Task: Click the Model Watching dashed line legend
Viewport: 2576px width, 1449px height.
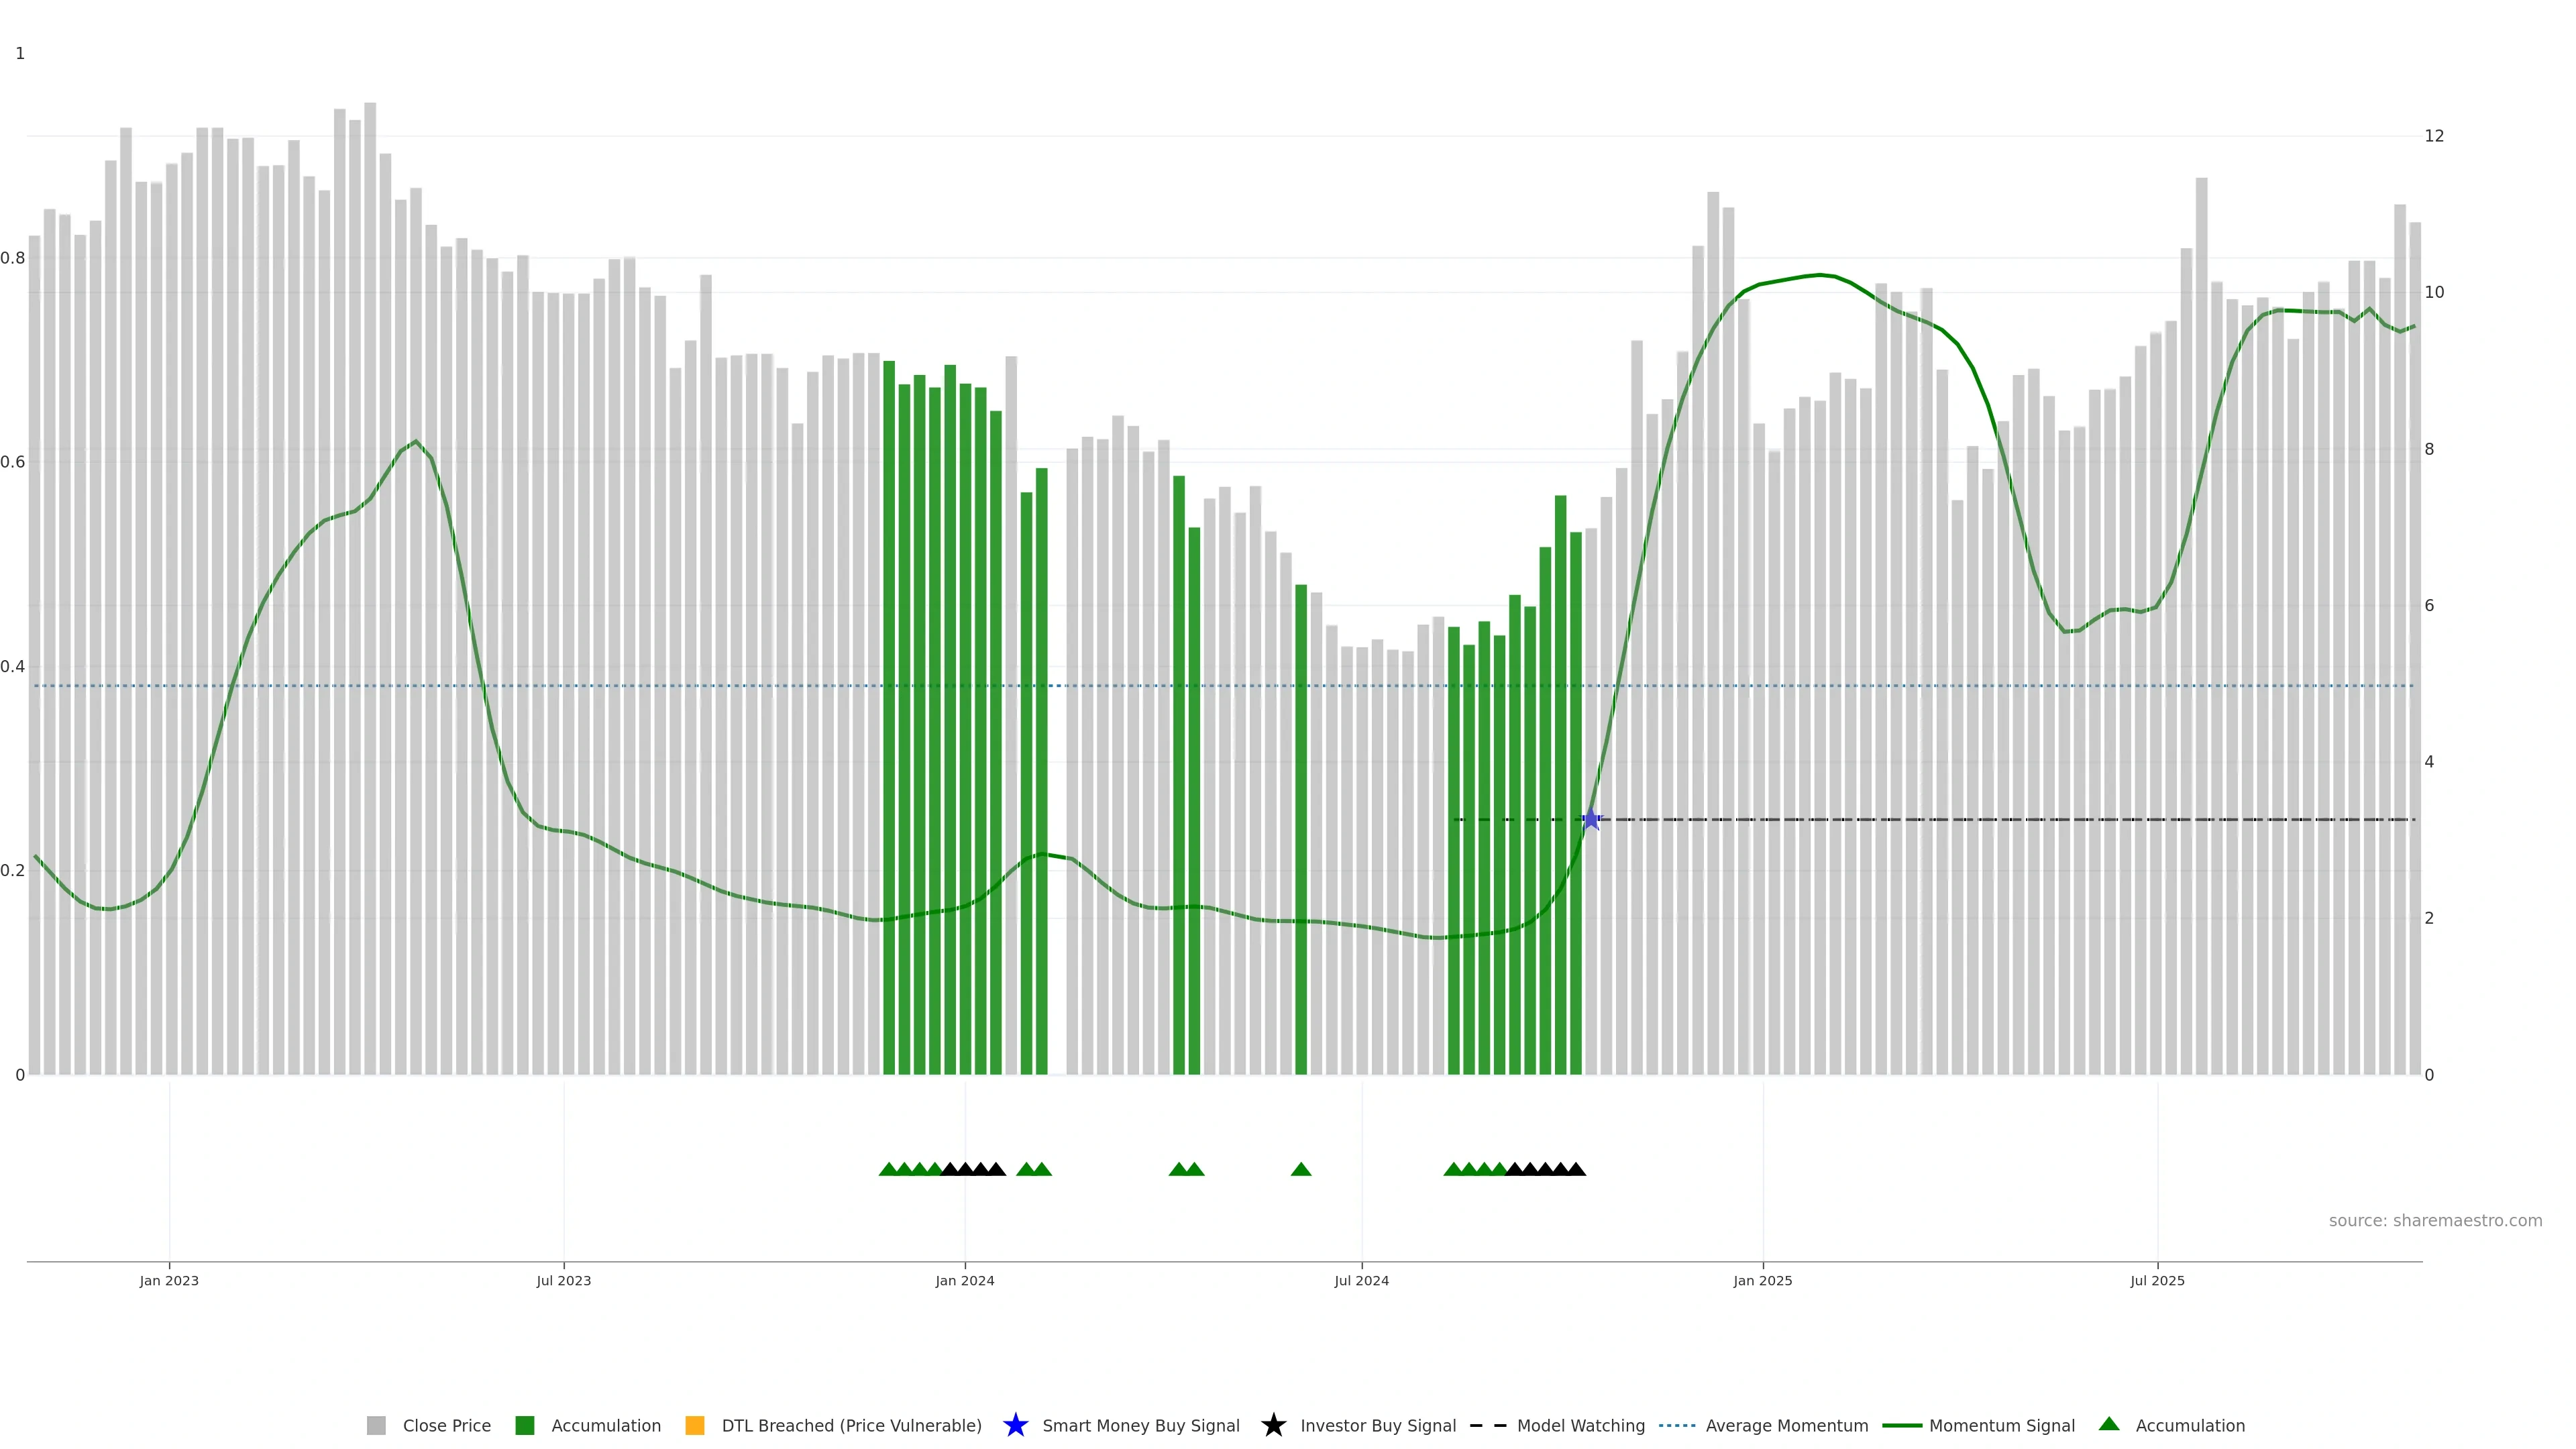Action: (1488, 1426)
